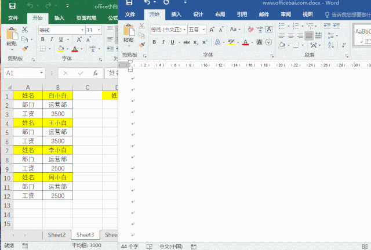Click 44 个字 word count in status bar

tap(130, 247)
